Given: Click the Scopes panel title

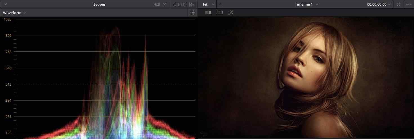Looking at the screenshot, I should click(100, 4).
